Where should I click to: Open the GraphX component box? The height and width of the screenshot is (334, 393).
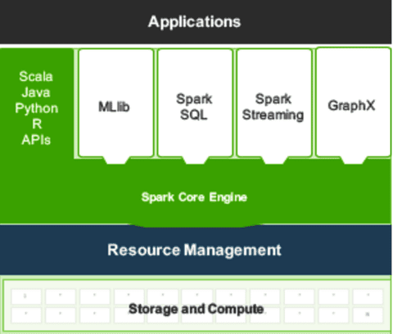point(353,102)
